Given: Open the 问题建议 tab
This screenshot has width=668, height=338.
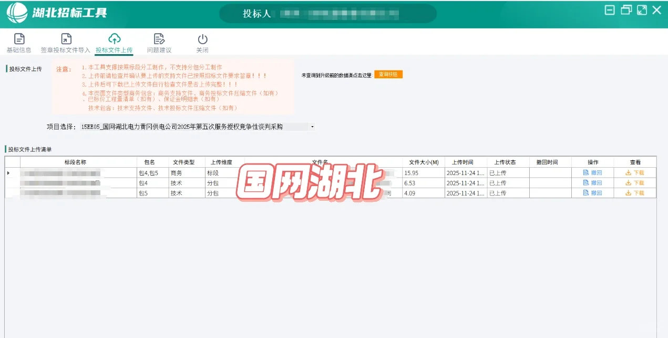Looking at the screenshot, I should point(159,42).
